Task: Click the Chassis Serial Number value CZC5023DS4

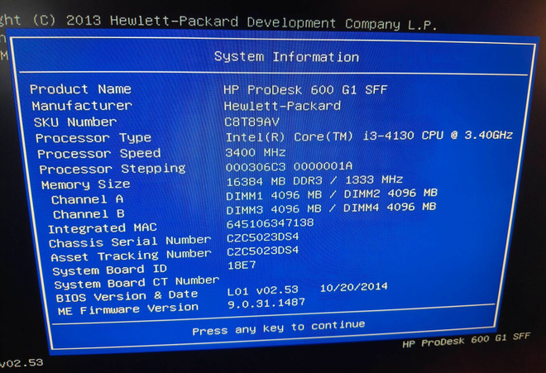Action: (262, 237)
